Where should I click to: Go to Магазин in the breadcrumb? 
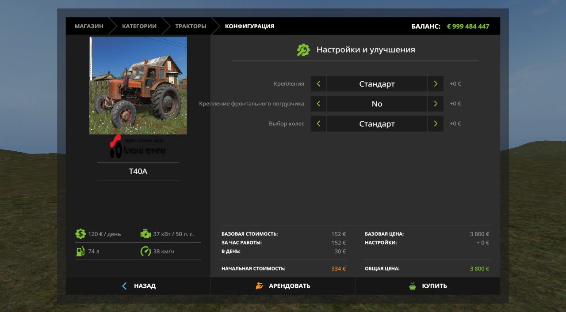(89, 26)
